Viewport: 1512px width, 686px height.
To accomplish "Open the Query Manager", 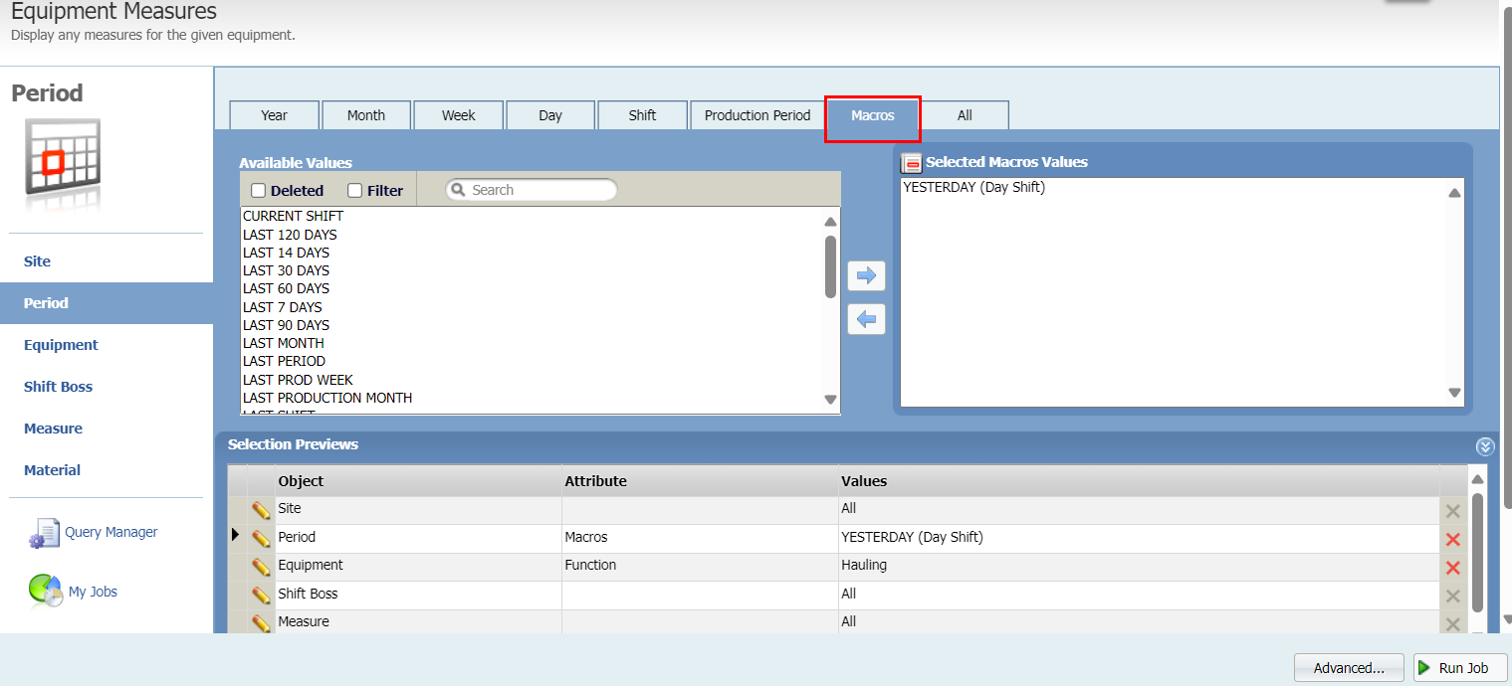I will point(110,532).
